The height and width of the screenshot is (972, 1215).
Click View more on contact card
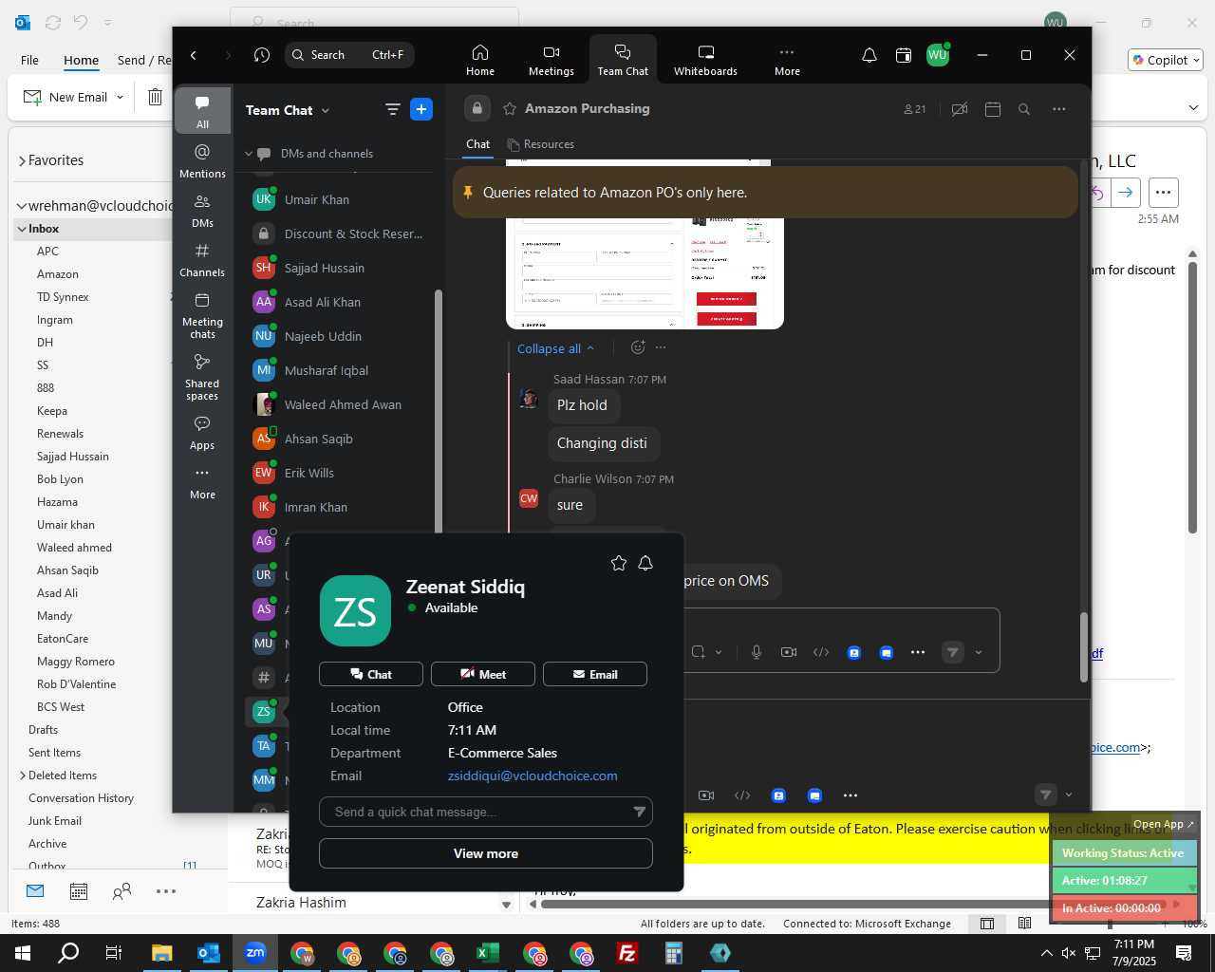pos(485,853)
